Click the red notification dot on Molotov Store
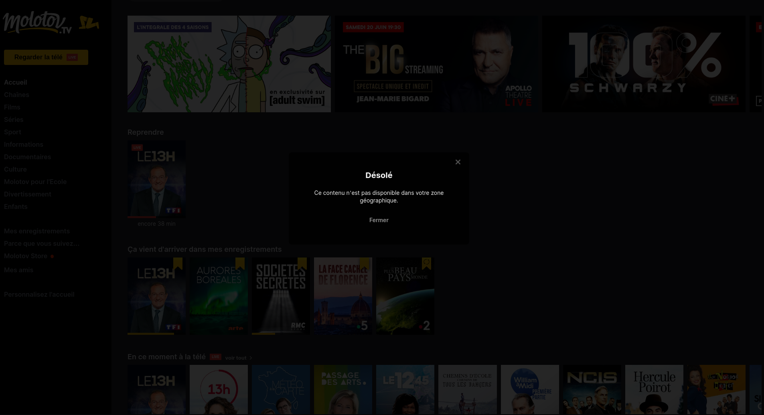This screenshot has width=764, height=415. pos(52,256)
